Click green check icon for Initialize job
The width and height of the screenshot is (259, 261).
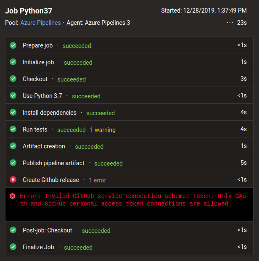click(13, 62)
